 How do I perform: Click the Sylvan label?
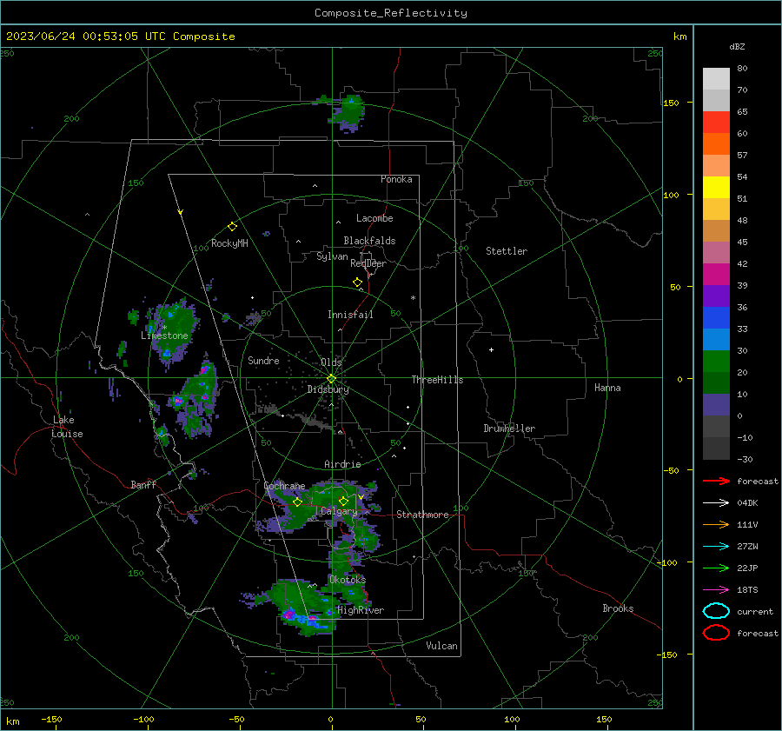click(x=332, y=256)
